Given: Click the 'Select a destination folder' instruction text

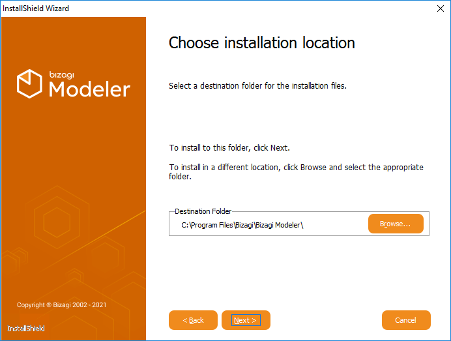Looking at the screenshot, I should click(257, 86).
